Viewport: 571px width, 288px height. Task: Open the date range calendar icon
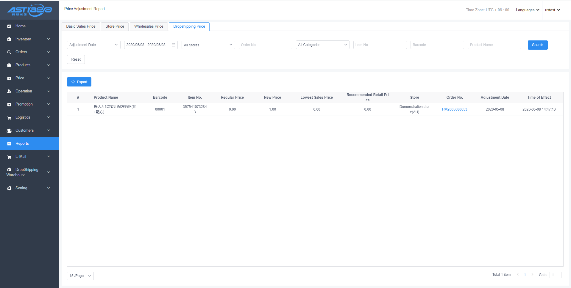pos(174,45)
